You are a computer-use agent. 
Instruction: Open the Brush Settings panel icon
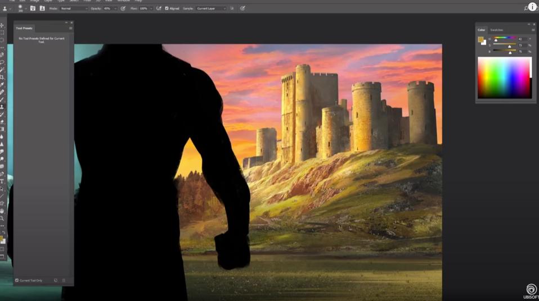click(x=33, y=8)
